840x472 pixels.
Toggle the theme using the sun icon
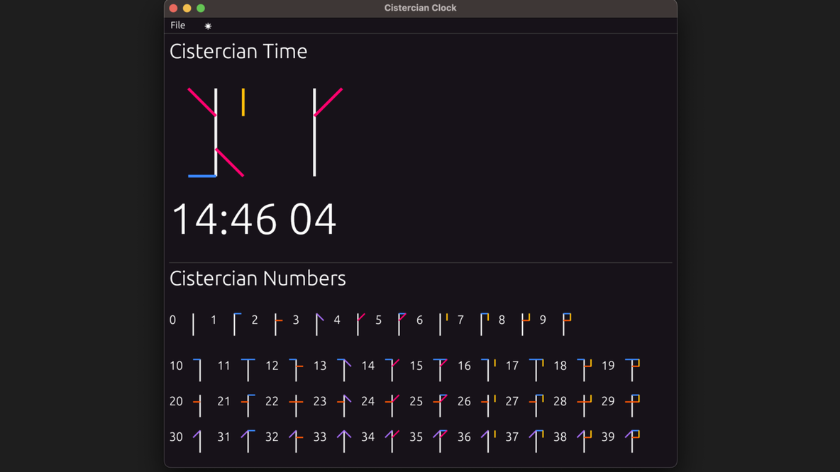[x=208, y=25]
